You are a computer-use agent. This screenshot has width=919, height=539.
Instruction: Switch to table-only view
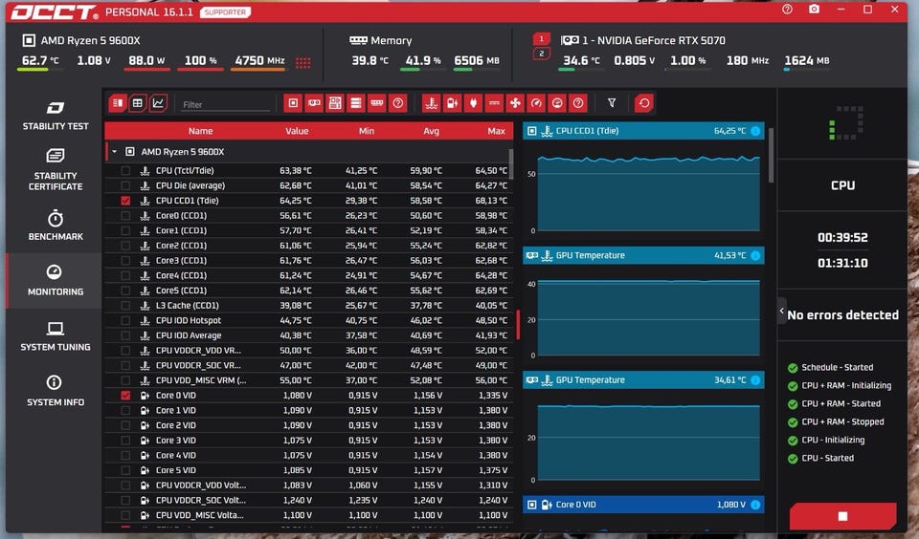tap(138, 103)
